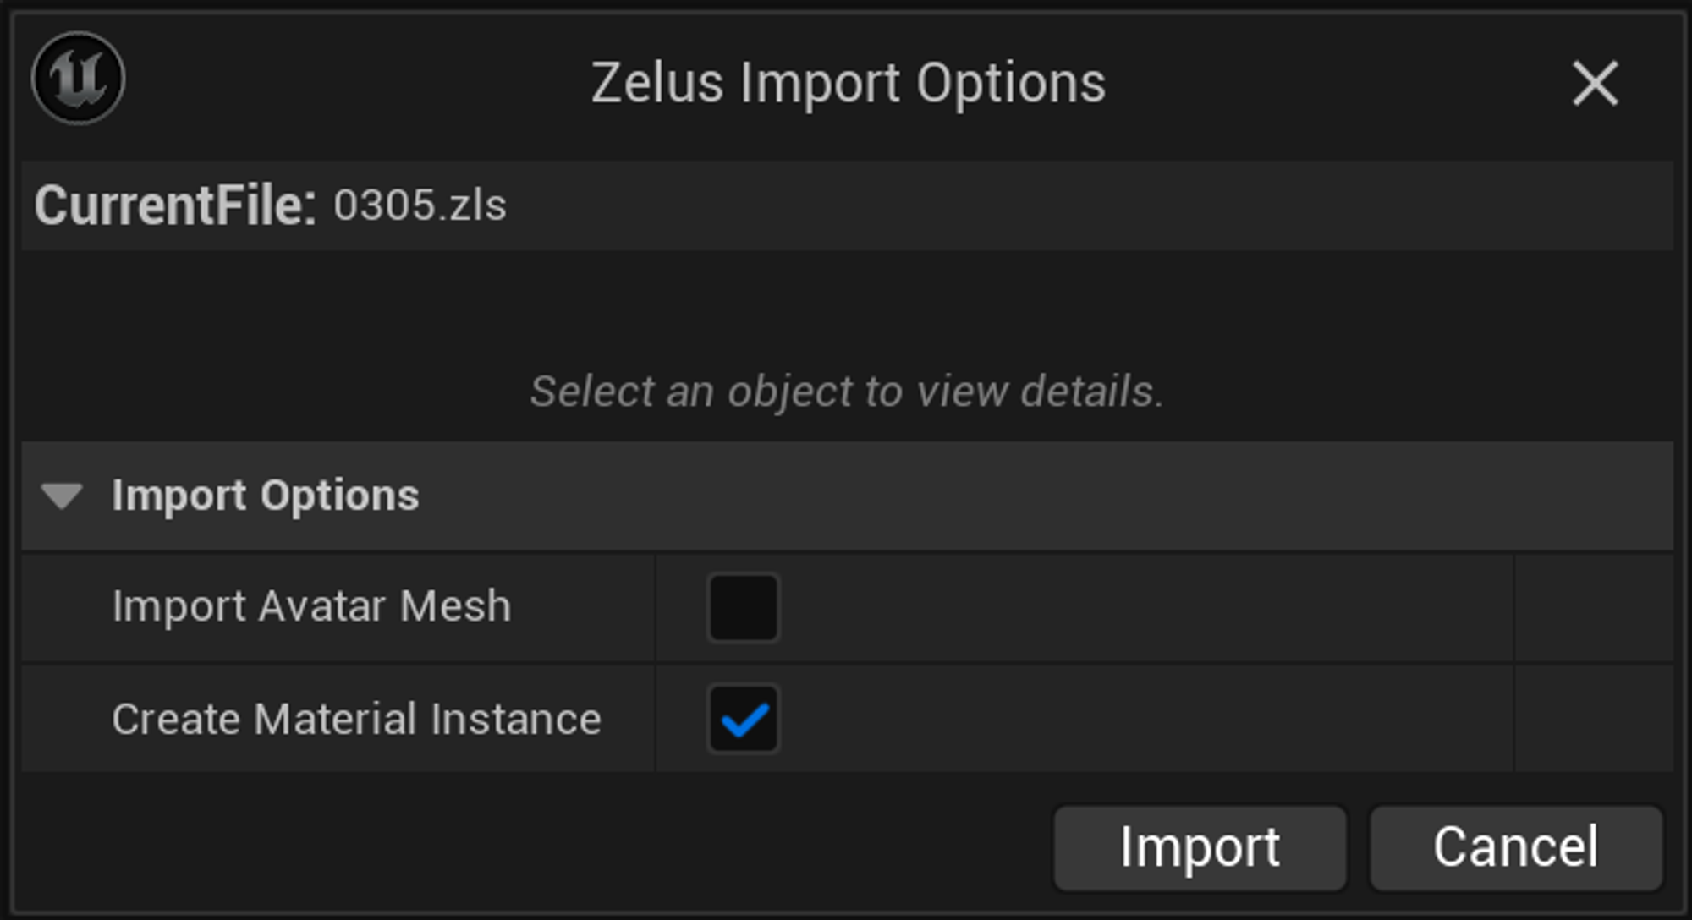Select the Create Material Instance label

tap(356, 719)
